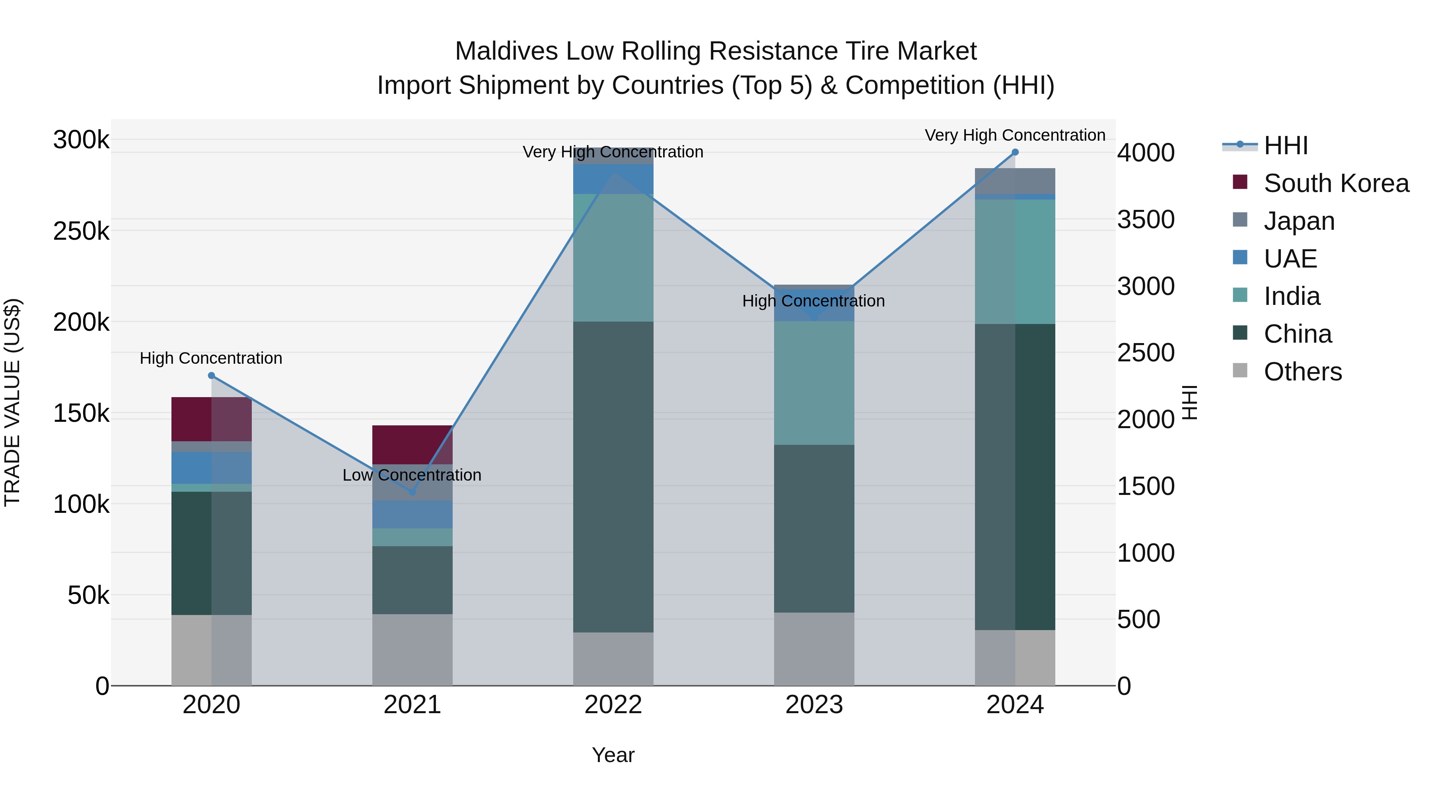
Task: Click the chart title text
Action: click(x=716, y=68)
